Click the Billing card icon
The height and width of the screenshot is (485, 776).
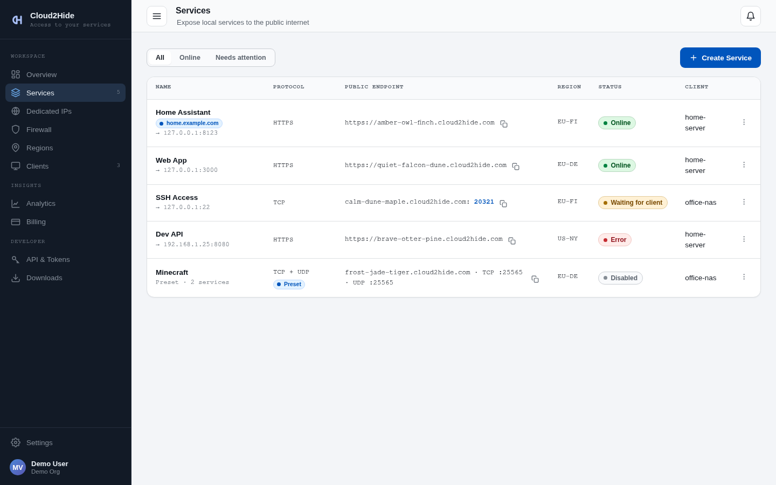pos(16,221)
